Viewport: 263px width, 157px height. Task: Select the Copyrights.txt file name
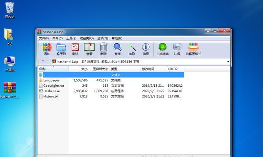[54, 86]
